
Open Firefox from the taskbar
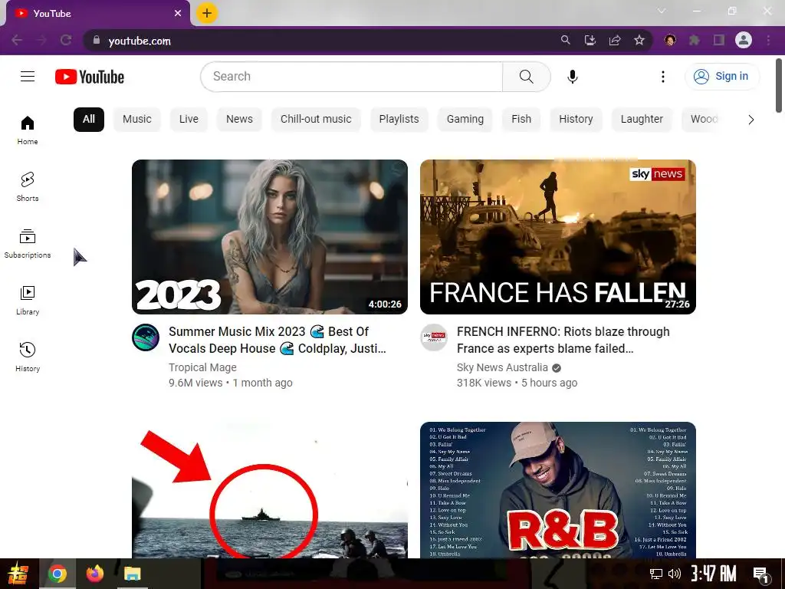click(94, 574)
